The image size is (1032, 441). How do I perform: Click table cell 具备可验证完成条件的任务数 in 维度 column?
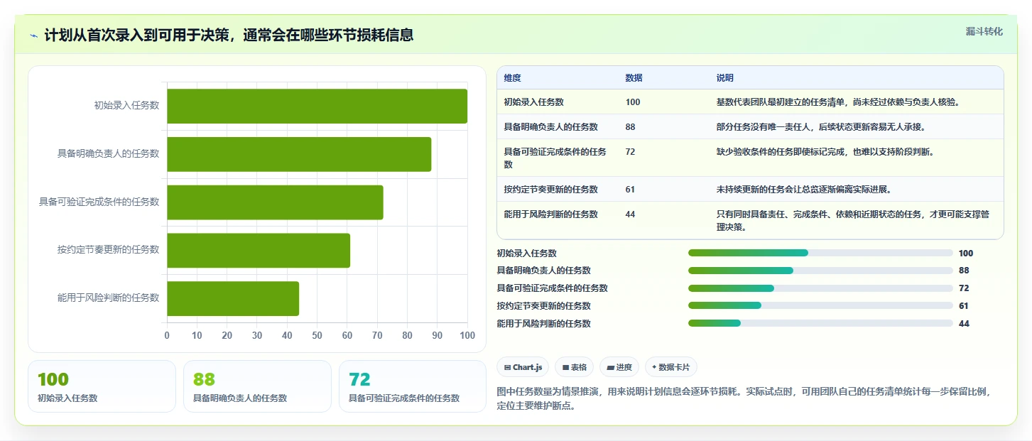(x=555, y=158)
